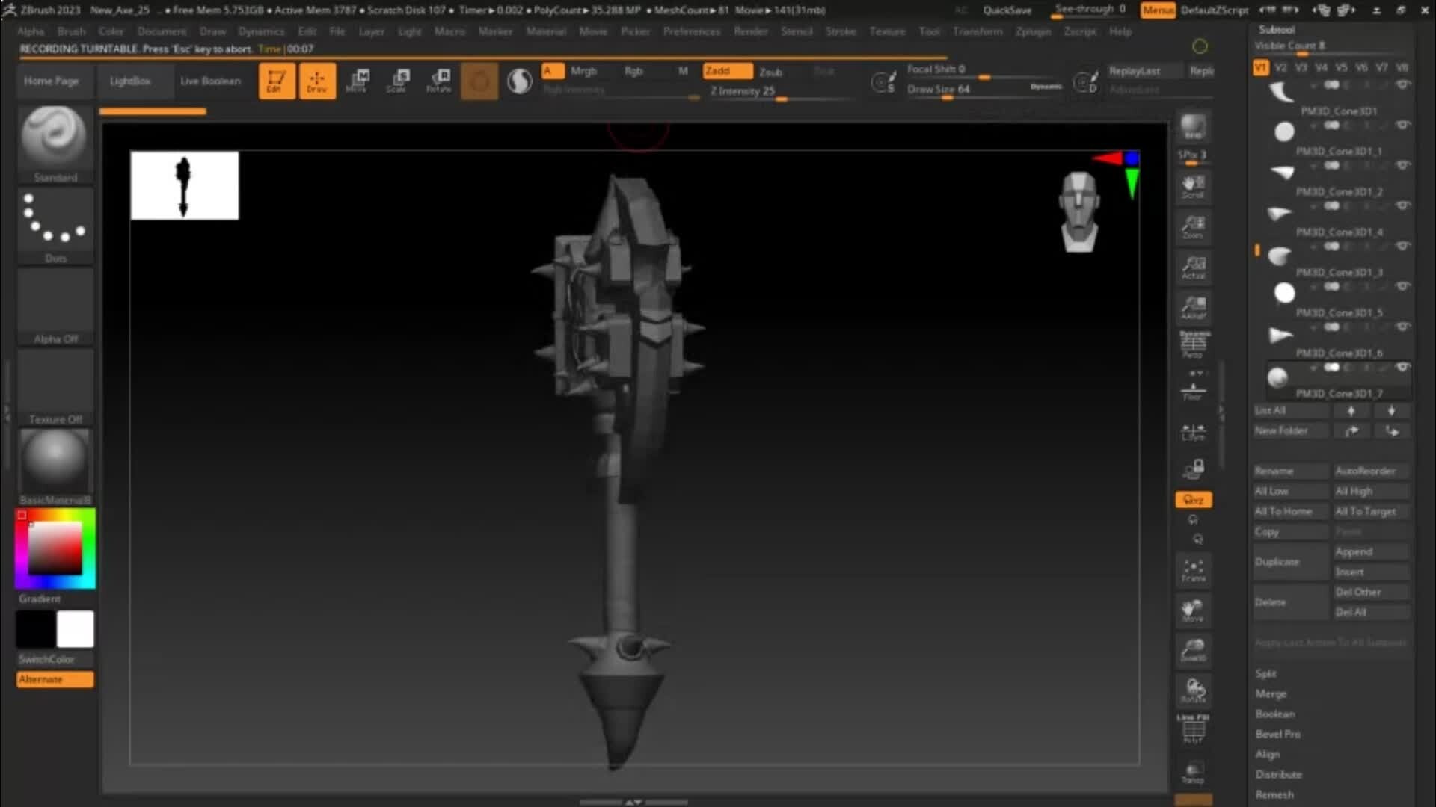Open the Dots stroke selector
Viewport: 1436px width, 807px height.
pos(55,223)
